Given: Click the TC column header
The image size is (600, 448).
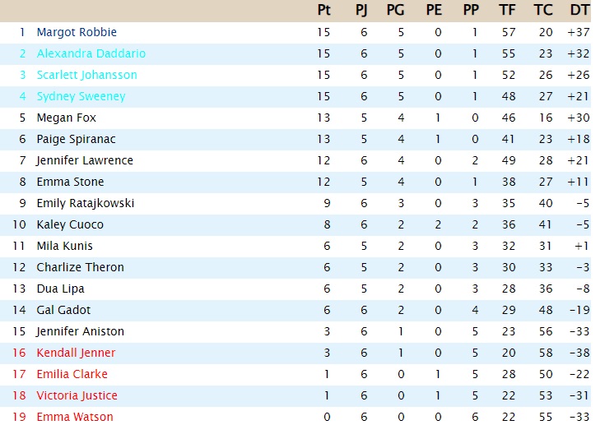Looking at the screenshot, I should [543, 10].
